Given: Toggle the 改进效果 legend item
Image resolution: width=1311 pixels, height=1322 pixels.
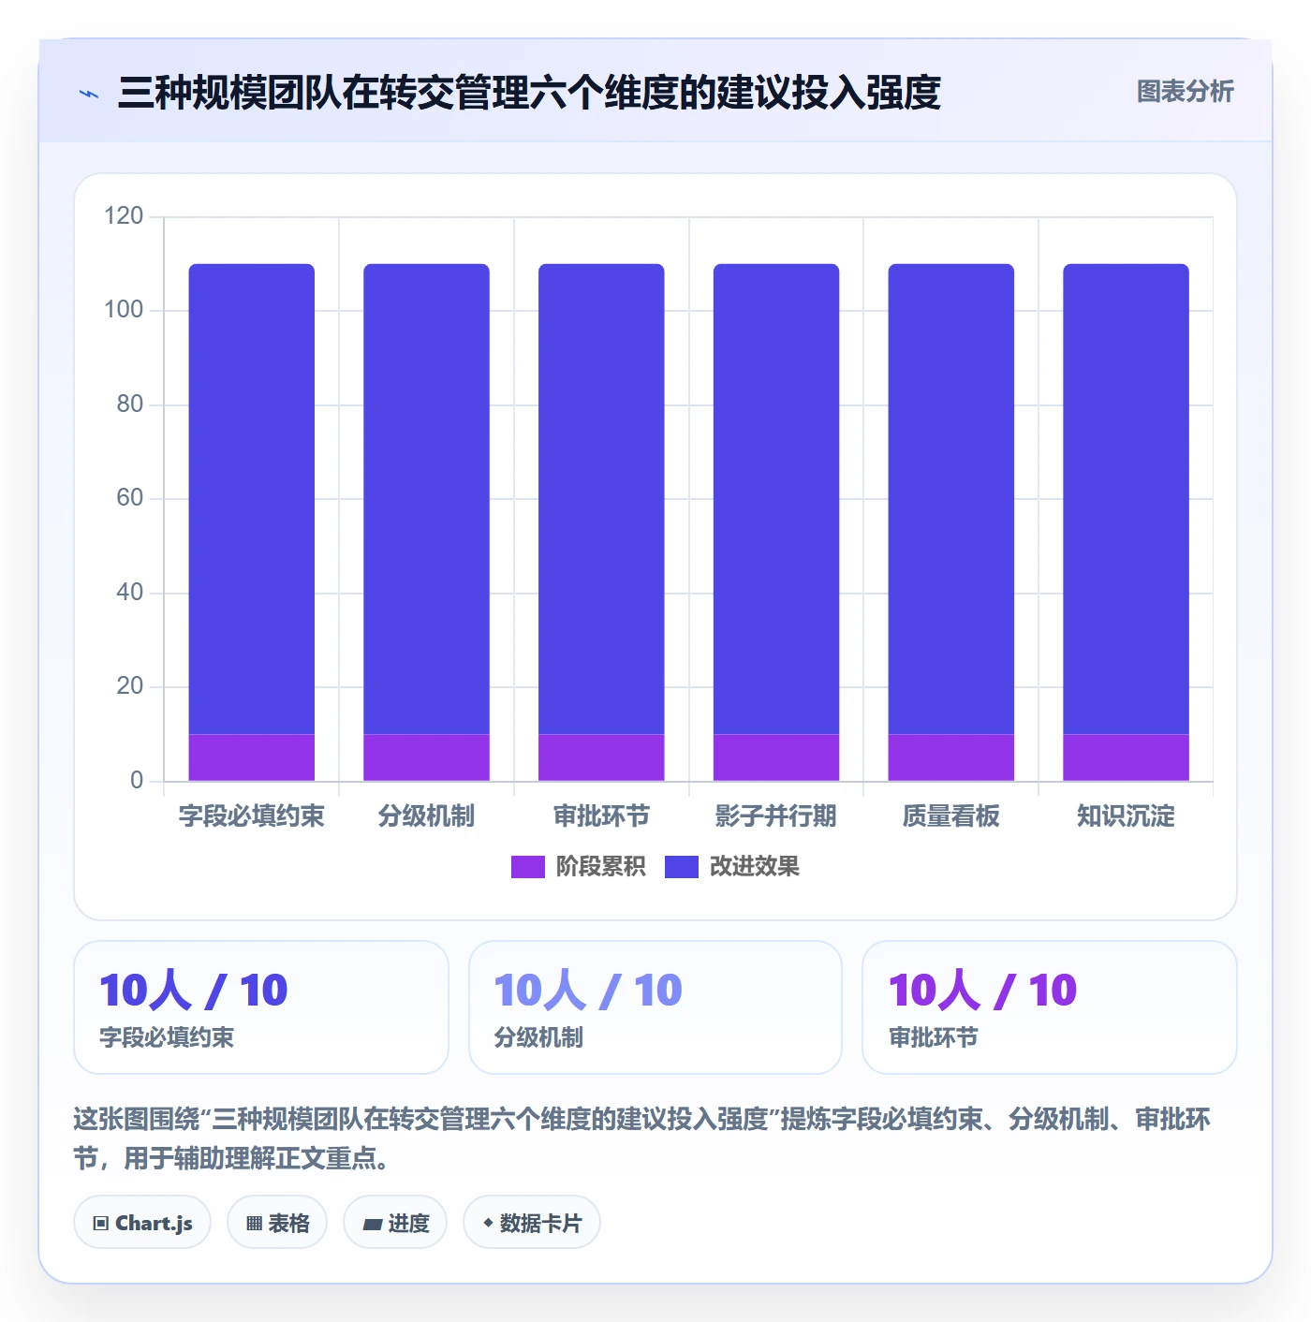Looking at the screenshot, I should coord(731,867).
